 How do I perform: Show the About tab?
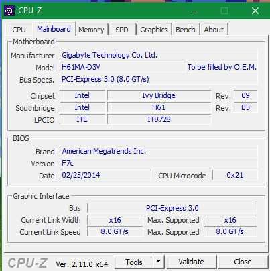click(214, 30)
